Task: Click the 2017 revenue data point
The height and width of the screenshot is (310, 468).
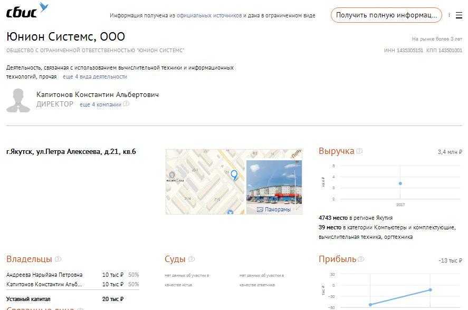Action: click(x=400, y=183)
